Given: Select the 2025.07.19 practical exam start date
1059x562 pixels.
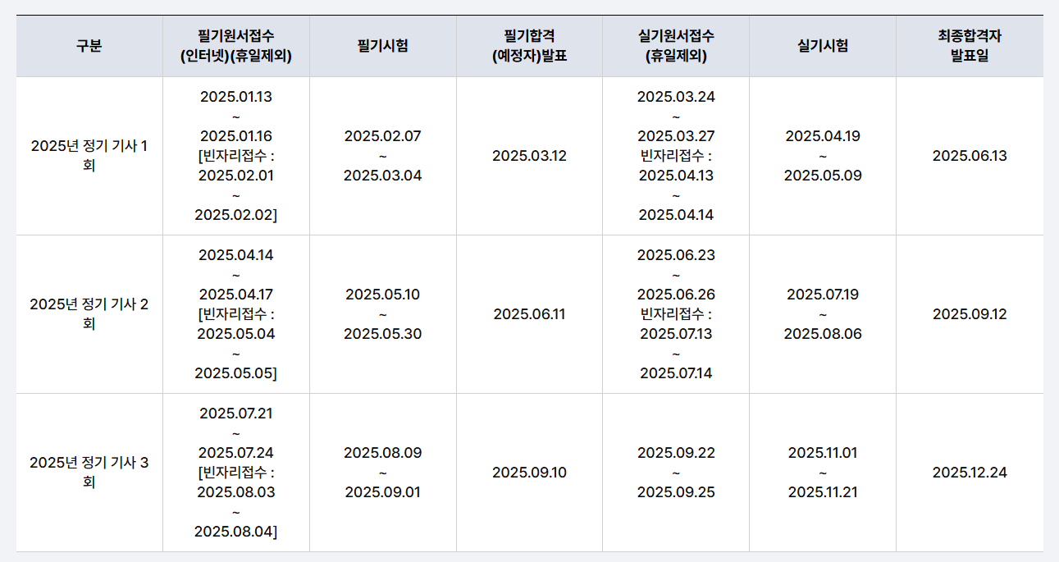Looking at the screenshot, I should [x=822, y=295].
